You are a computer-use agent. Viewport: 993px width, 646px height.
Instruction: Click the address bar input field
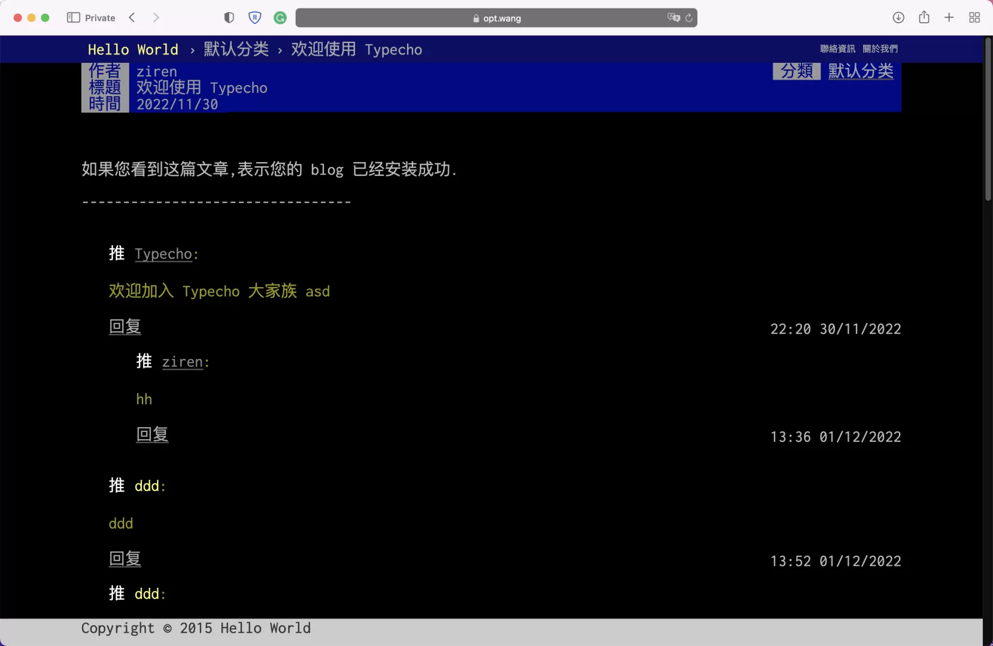[497, 18]
